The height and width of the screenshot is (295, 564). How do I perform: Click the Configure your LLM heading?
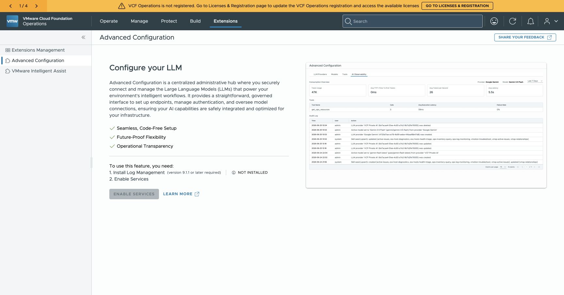pos(146,68)
